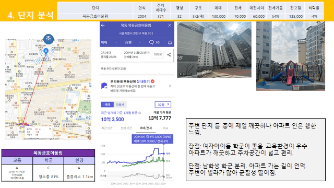Viewport: 334px width, 188px height.
Task: Open the outlined 32평 selector above the chart
Action: pyautogui.click(x=163, y=104)
